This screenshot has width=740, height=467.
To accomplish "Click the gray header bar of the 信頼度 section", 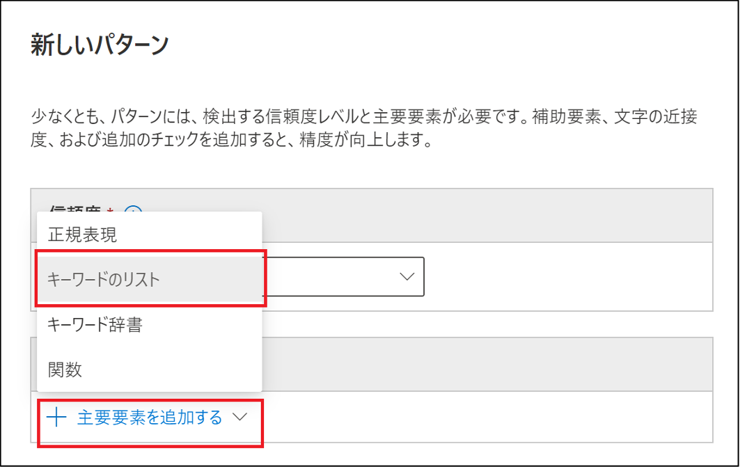I will tap(486, 216).
